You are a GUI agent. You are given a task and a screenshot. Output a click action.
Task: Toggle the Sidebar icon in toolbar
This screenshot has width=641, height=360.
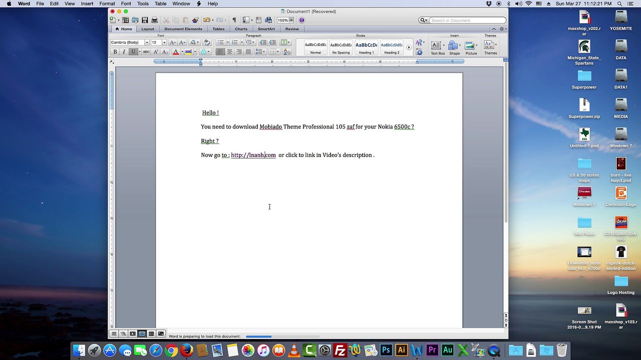[246, 20]
